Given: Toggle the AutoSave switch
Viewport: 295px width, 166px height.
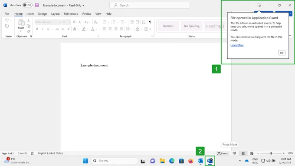Looking at the screenshot, I should click(27, 5).
